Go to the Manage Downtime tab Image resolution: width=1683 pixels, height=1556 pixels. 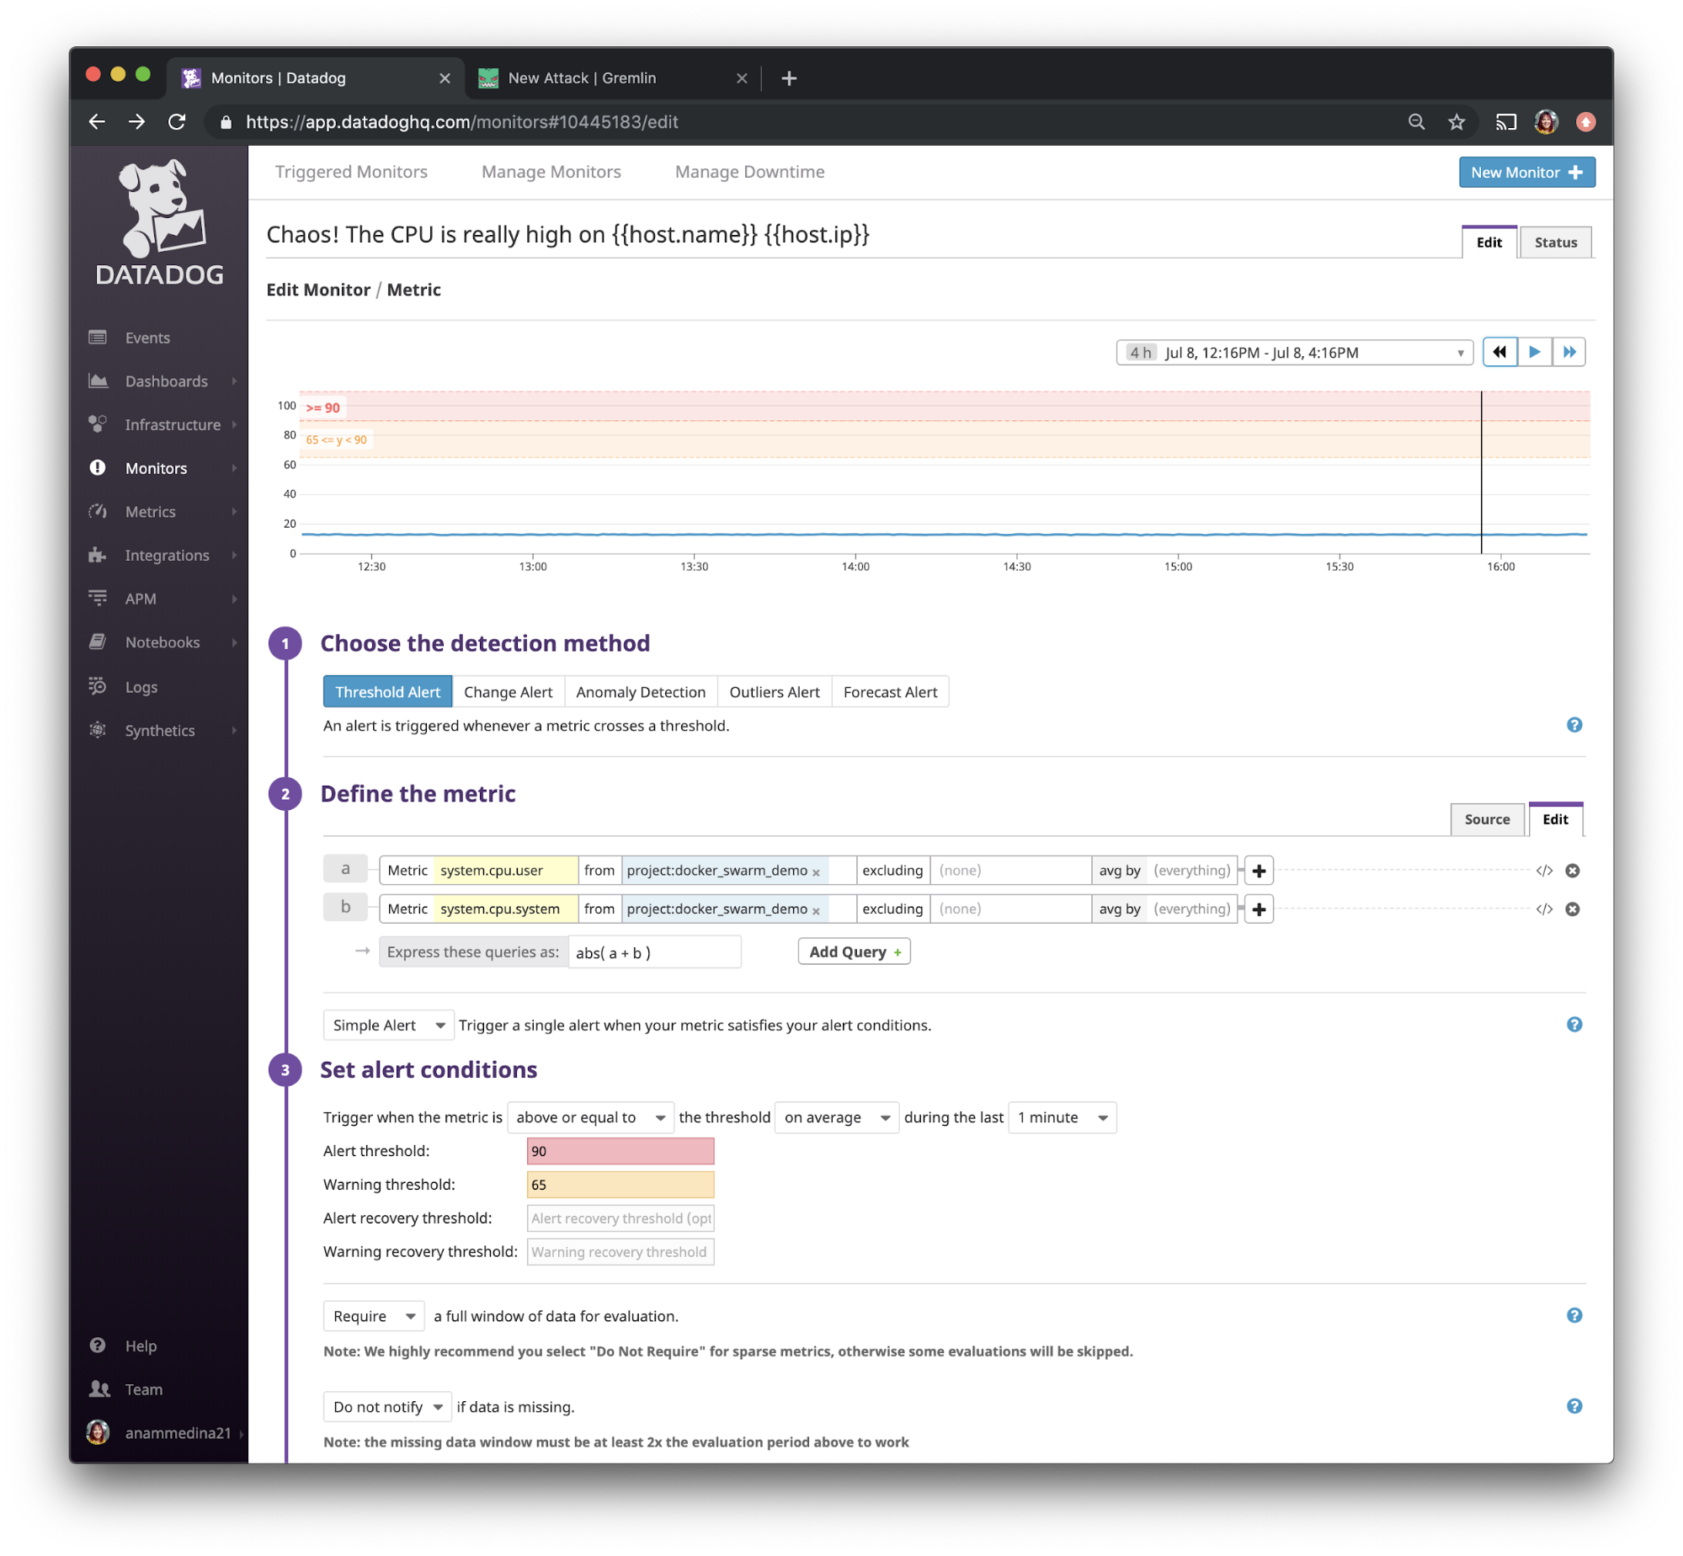pos(749,172)
